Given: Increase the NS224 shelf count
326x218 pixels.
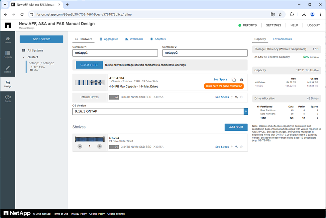Looking at the screenshot, I should (100, 146).
